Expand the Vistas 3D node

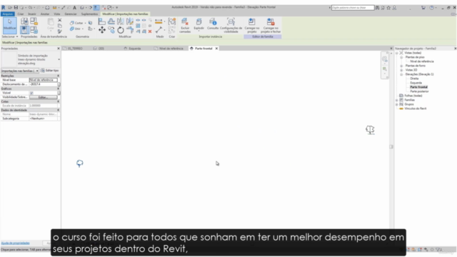pos(401,70)
